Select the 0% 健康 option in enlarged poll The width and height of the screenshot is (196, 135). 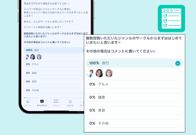click(x=135, y=97)
